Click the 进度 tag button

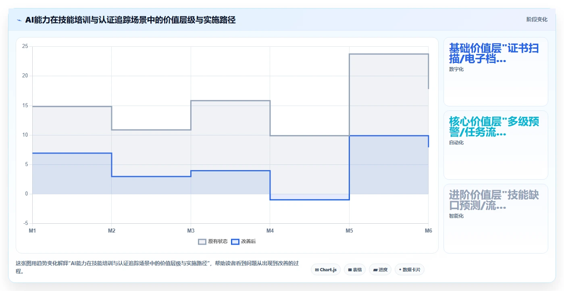click(x=380, y=270)
